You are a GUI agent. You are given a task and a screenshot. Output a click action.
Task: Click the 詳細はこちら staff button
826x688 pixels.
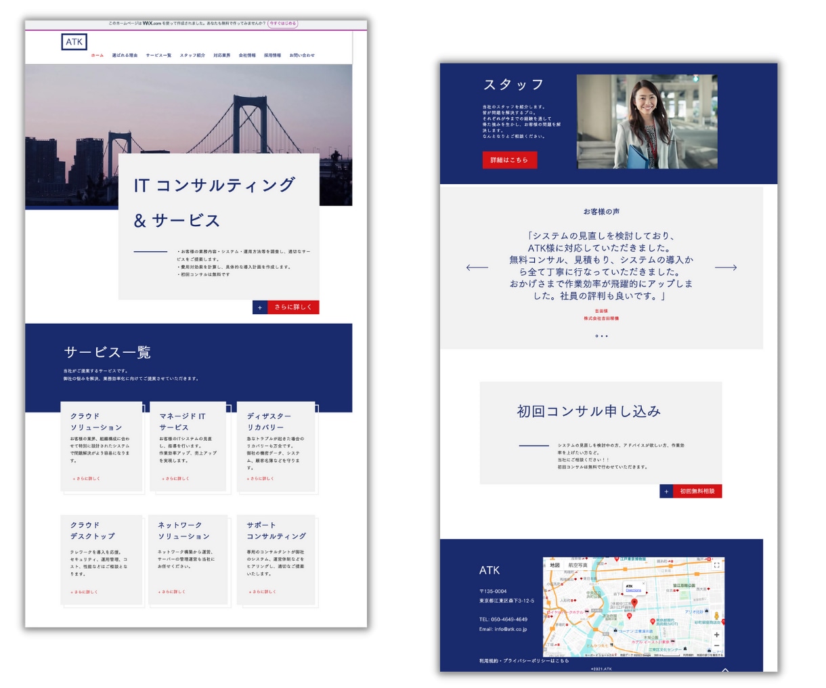click(x=509, y=160)
